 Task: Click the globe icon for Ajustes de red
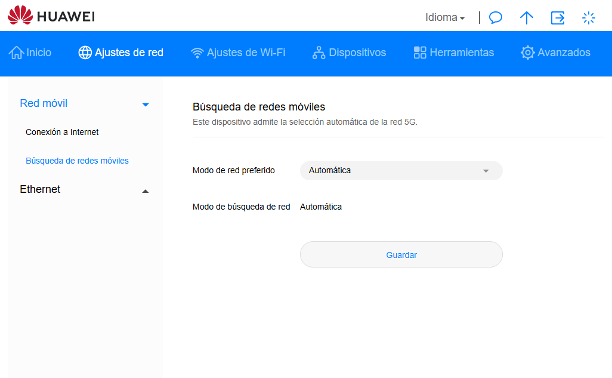coord(85,53)
